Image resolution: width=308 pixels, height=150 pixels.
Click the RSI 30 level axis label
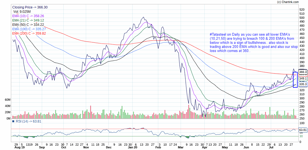point(301,136)
